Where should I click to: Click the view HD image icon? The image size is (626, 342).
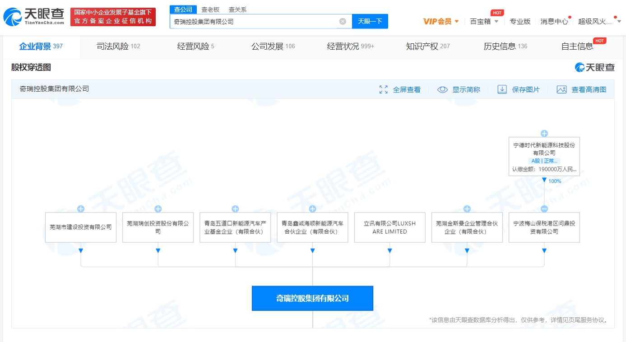coord(561,89)
